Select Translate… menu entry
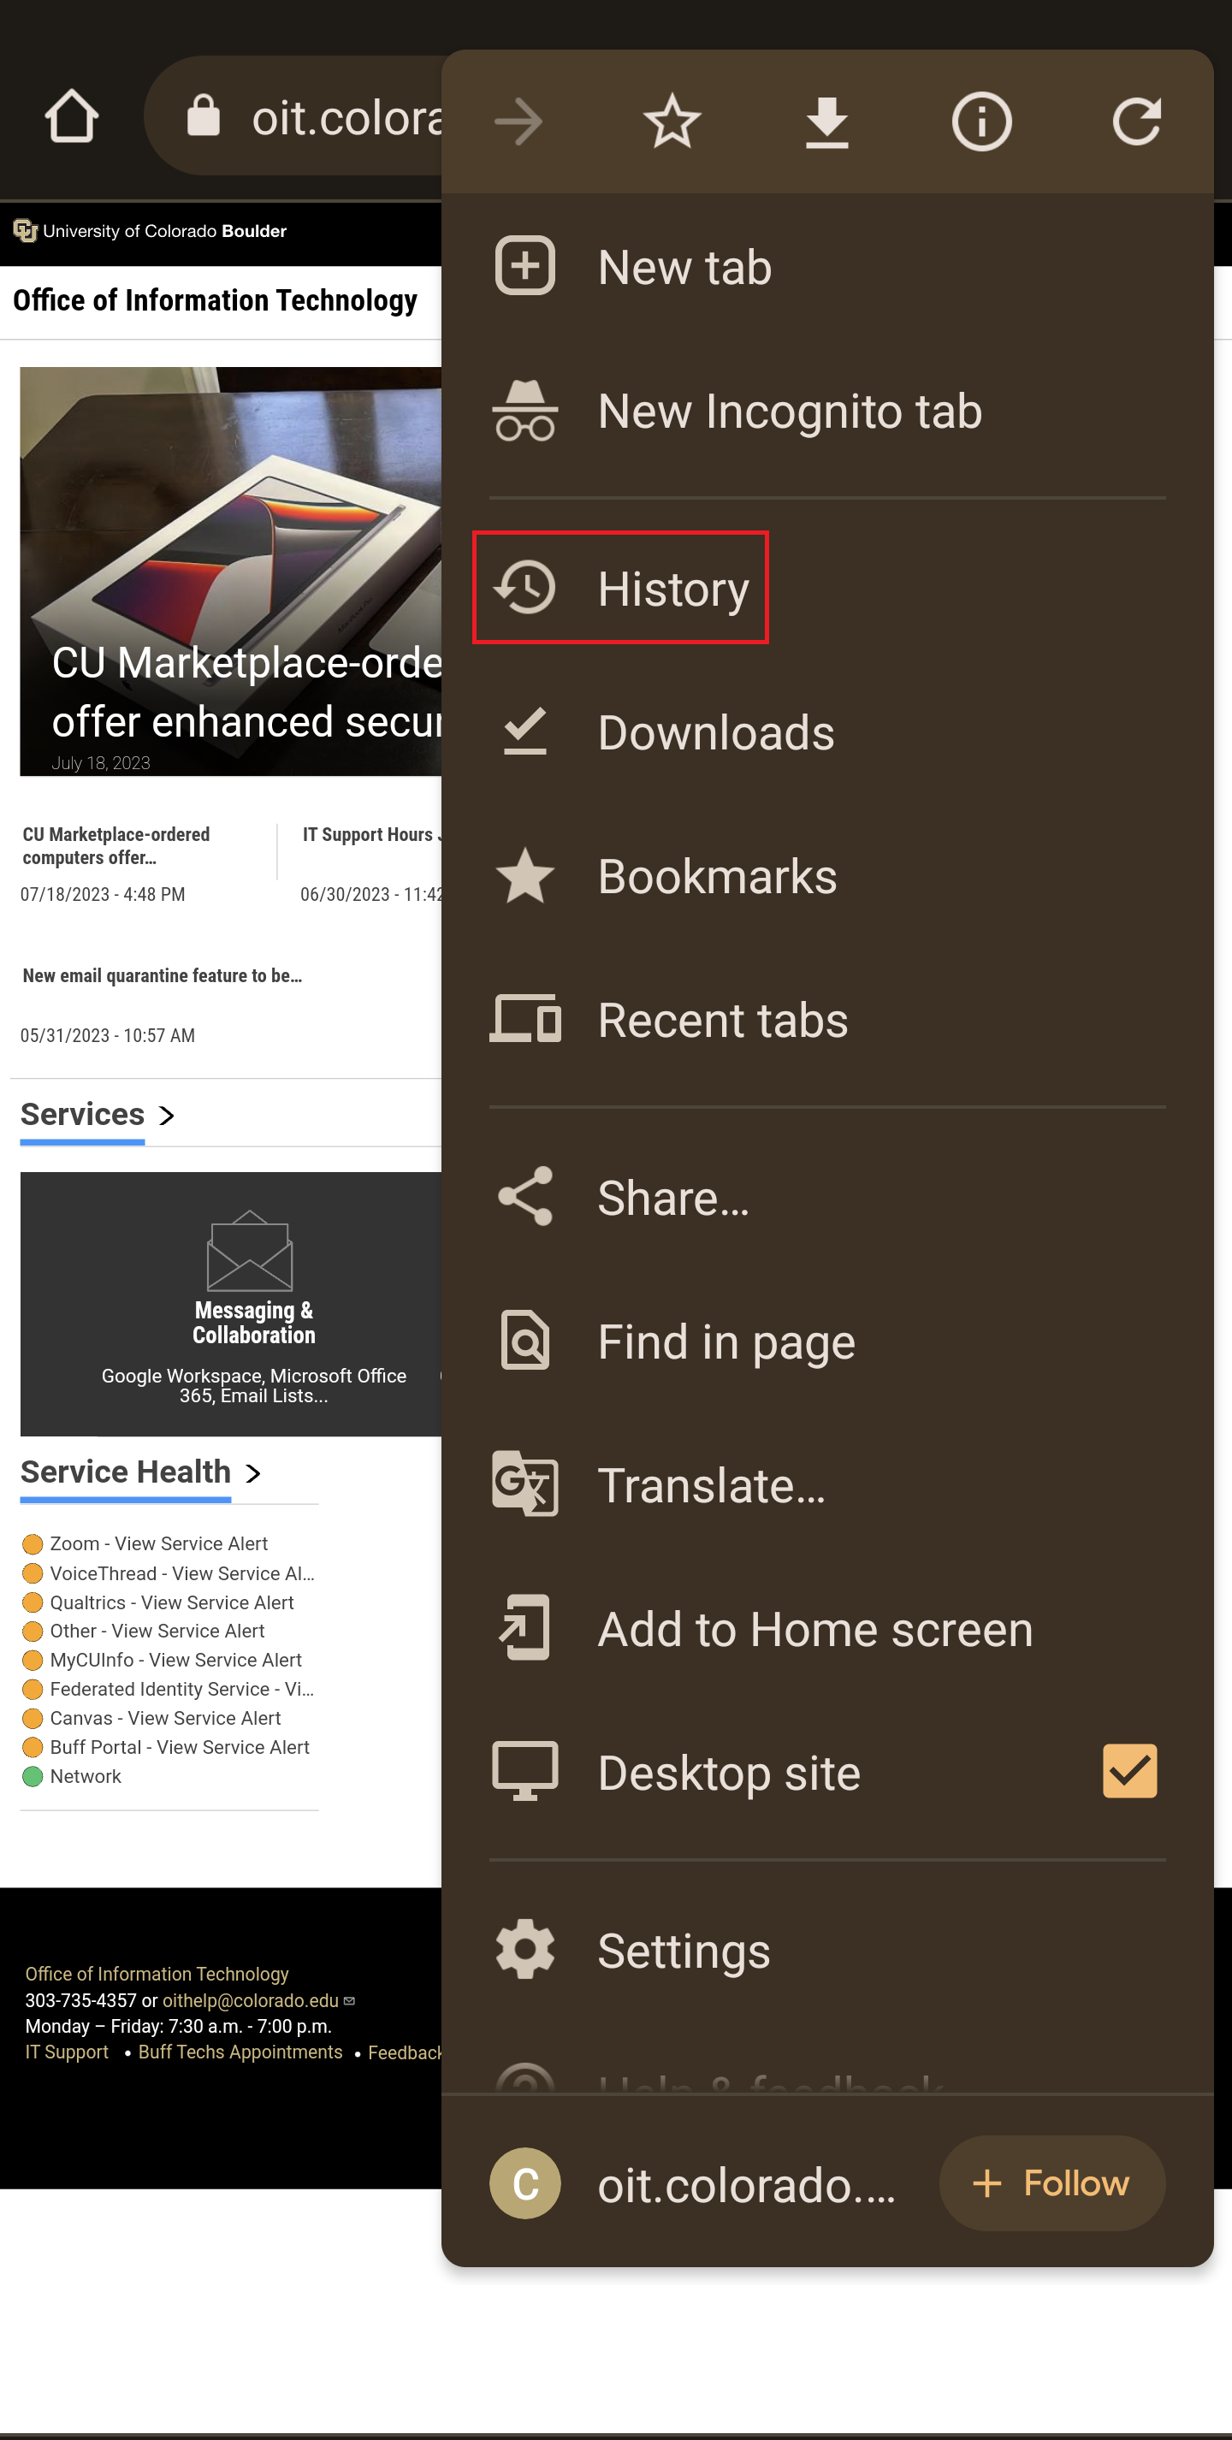The width and height of the screenshot is (1232, 2440). point(710,1485)
